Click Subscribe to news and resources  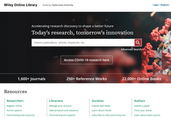coord(108,115)
